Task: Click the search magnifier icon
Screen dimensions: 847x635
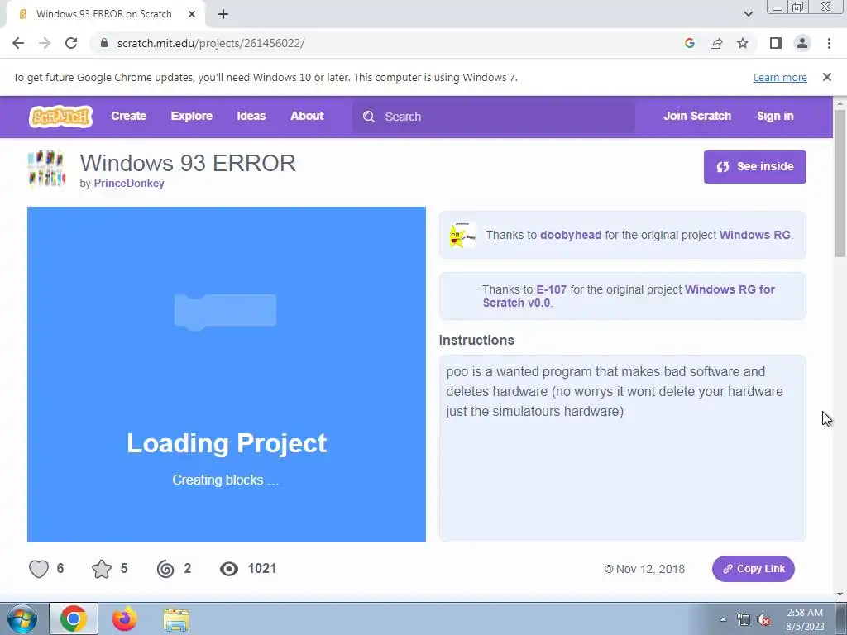Action: (369, 117)
